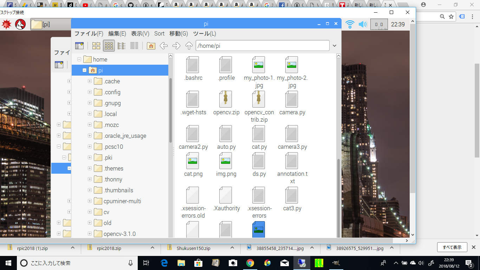Switch to compact list view
Screen dimensions: 480x270
(122, 46)
